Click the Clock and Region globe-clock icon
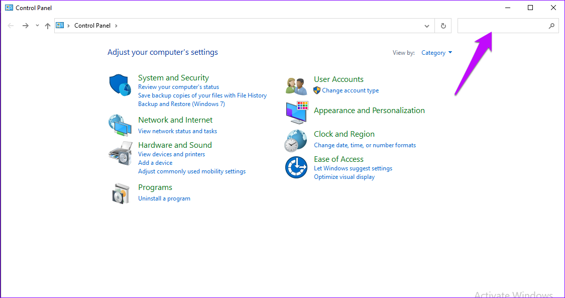565x298 pixels. tap(296, 141)
